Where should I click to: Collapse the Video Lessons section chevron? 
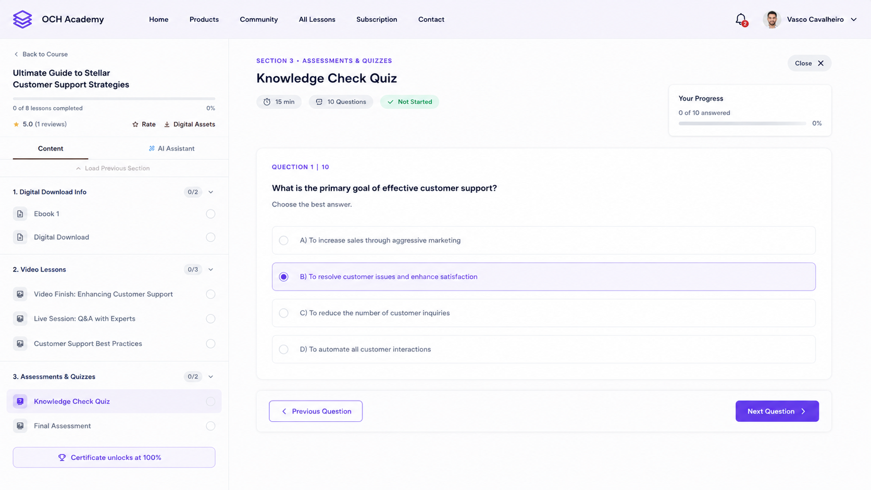click(x=211, y=270)
